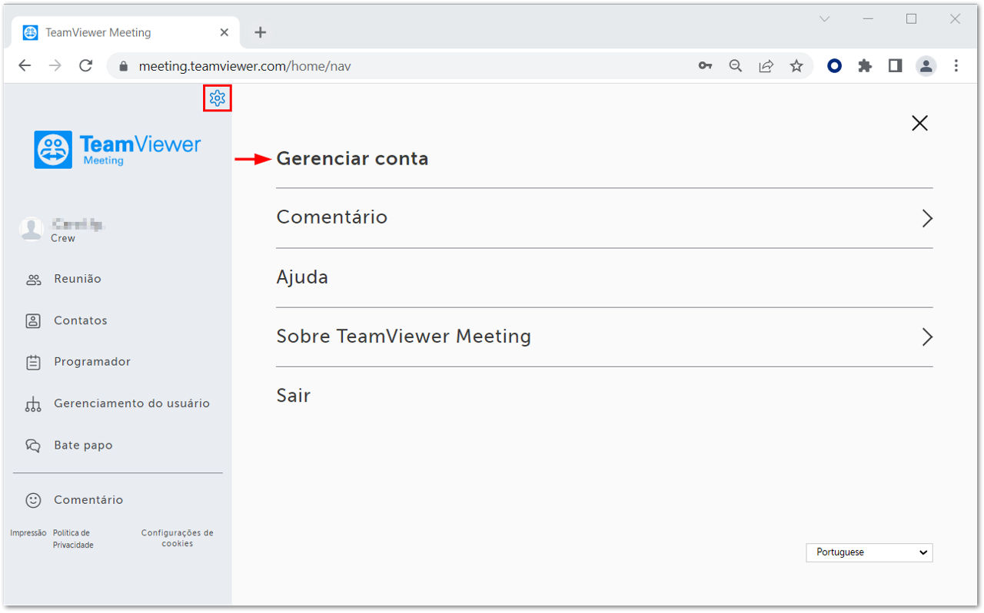Screen dimensions: 984x613
Task: Open the saved passwords key icon
Action: 705,66
